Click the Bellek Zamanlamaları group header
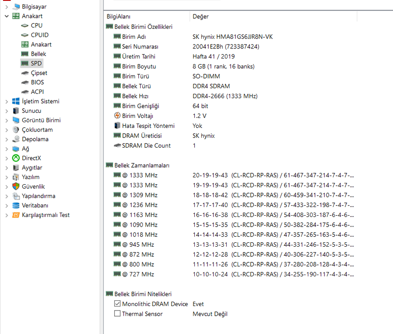The height and width of the screenshot is (334, 393). click(142, 165)
